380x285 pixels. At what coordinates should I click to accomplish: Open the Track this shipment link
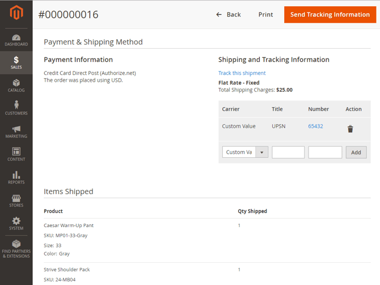[242, 73]
